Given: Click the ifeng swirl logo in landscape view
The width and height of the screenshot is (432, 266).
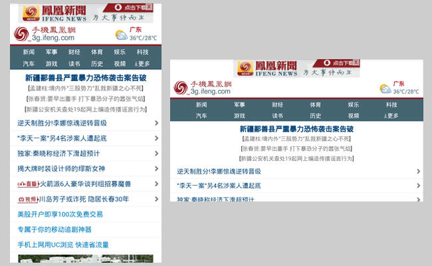Looking at the screenshot, I should [x=181, y=88].
